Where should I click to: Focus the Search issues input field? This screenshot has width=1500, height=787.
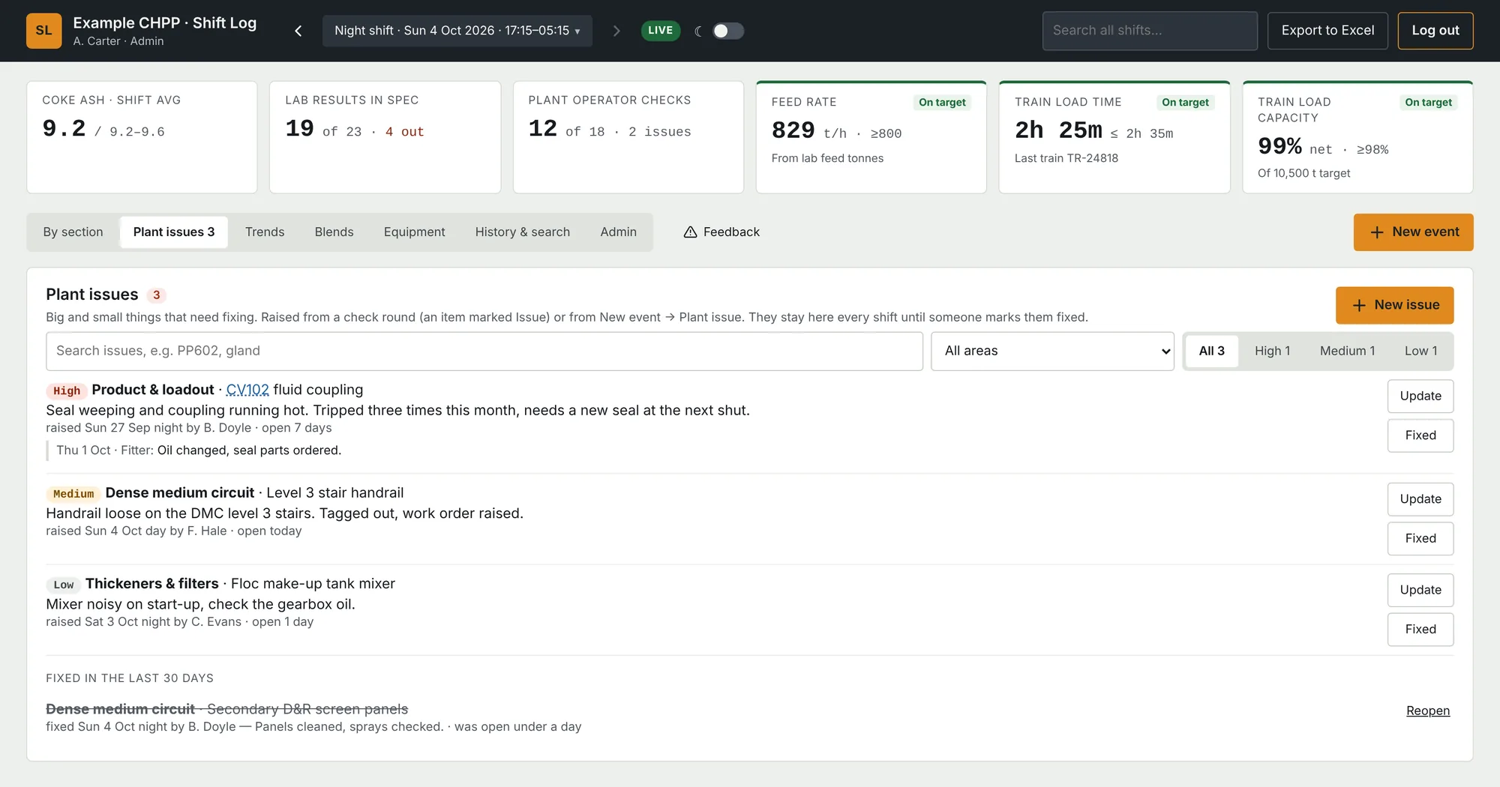484,351
